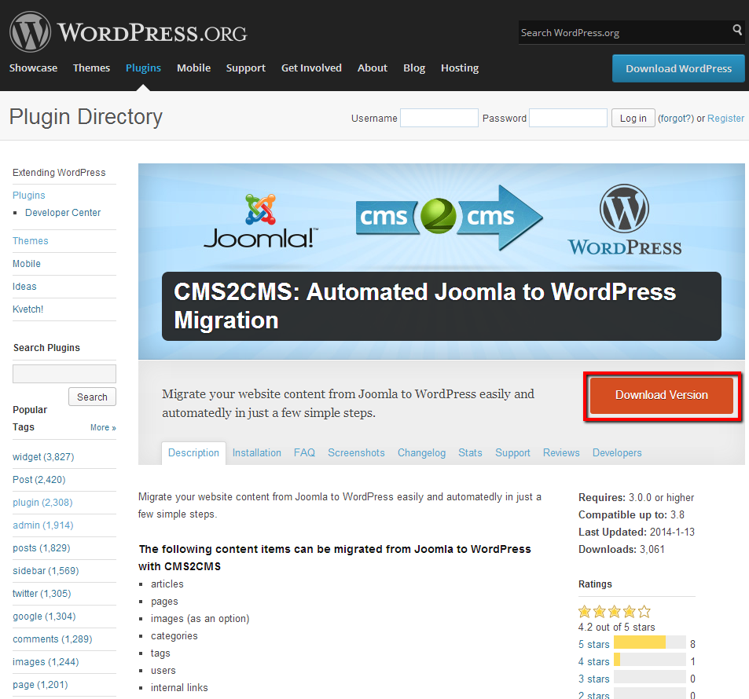Open Mobile link in left sidebar

coord(26,264)
